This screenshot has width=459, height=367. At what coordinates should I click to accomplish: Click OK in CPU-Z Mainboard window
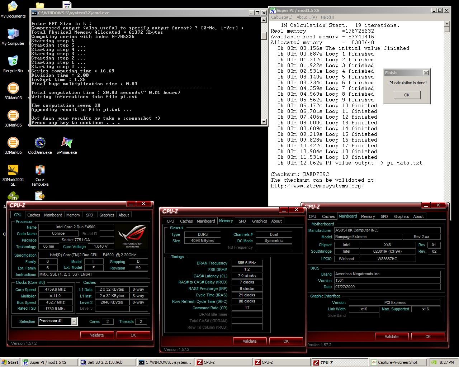click(x=428, y=337)
